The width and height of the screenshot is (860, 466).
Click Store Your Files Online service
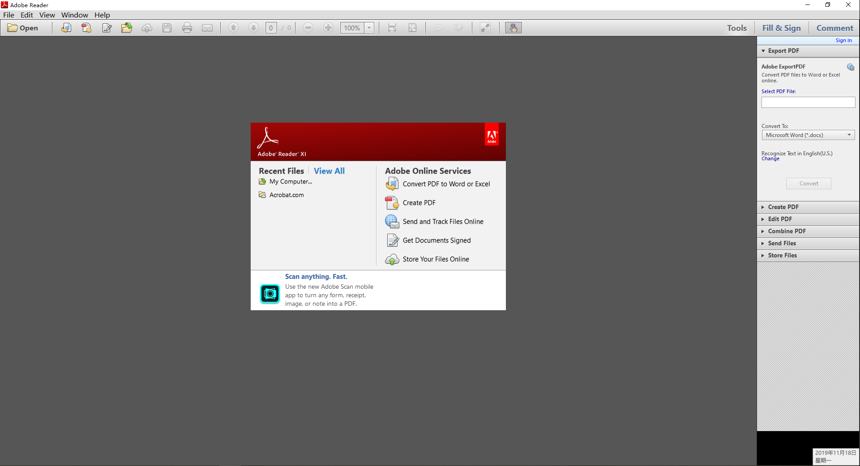(x=428, y=259)
